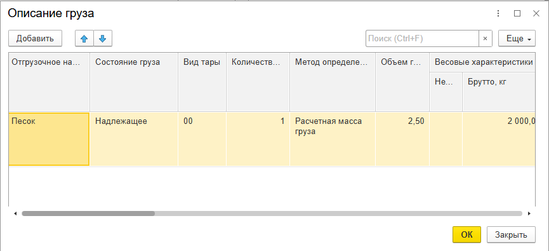Click the move row down arrow icon

click(103, 39)
